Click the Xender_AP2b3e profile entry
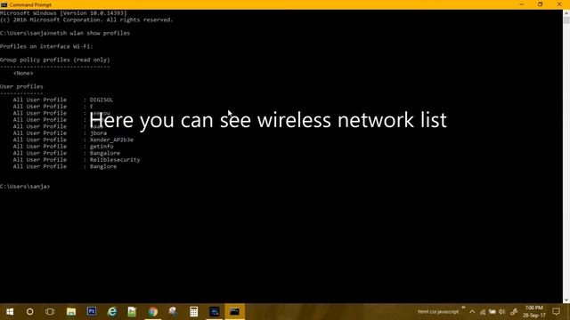Screen dimensions: 570x320 (111, 140)
